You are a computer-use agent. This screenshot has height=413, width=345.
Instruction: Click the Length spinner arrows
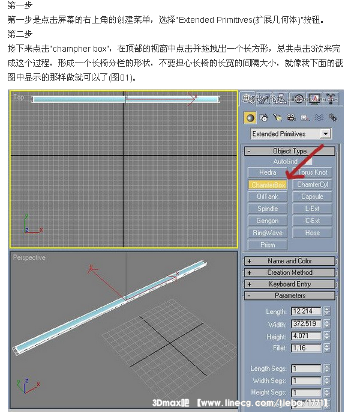click(326, 311)
